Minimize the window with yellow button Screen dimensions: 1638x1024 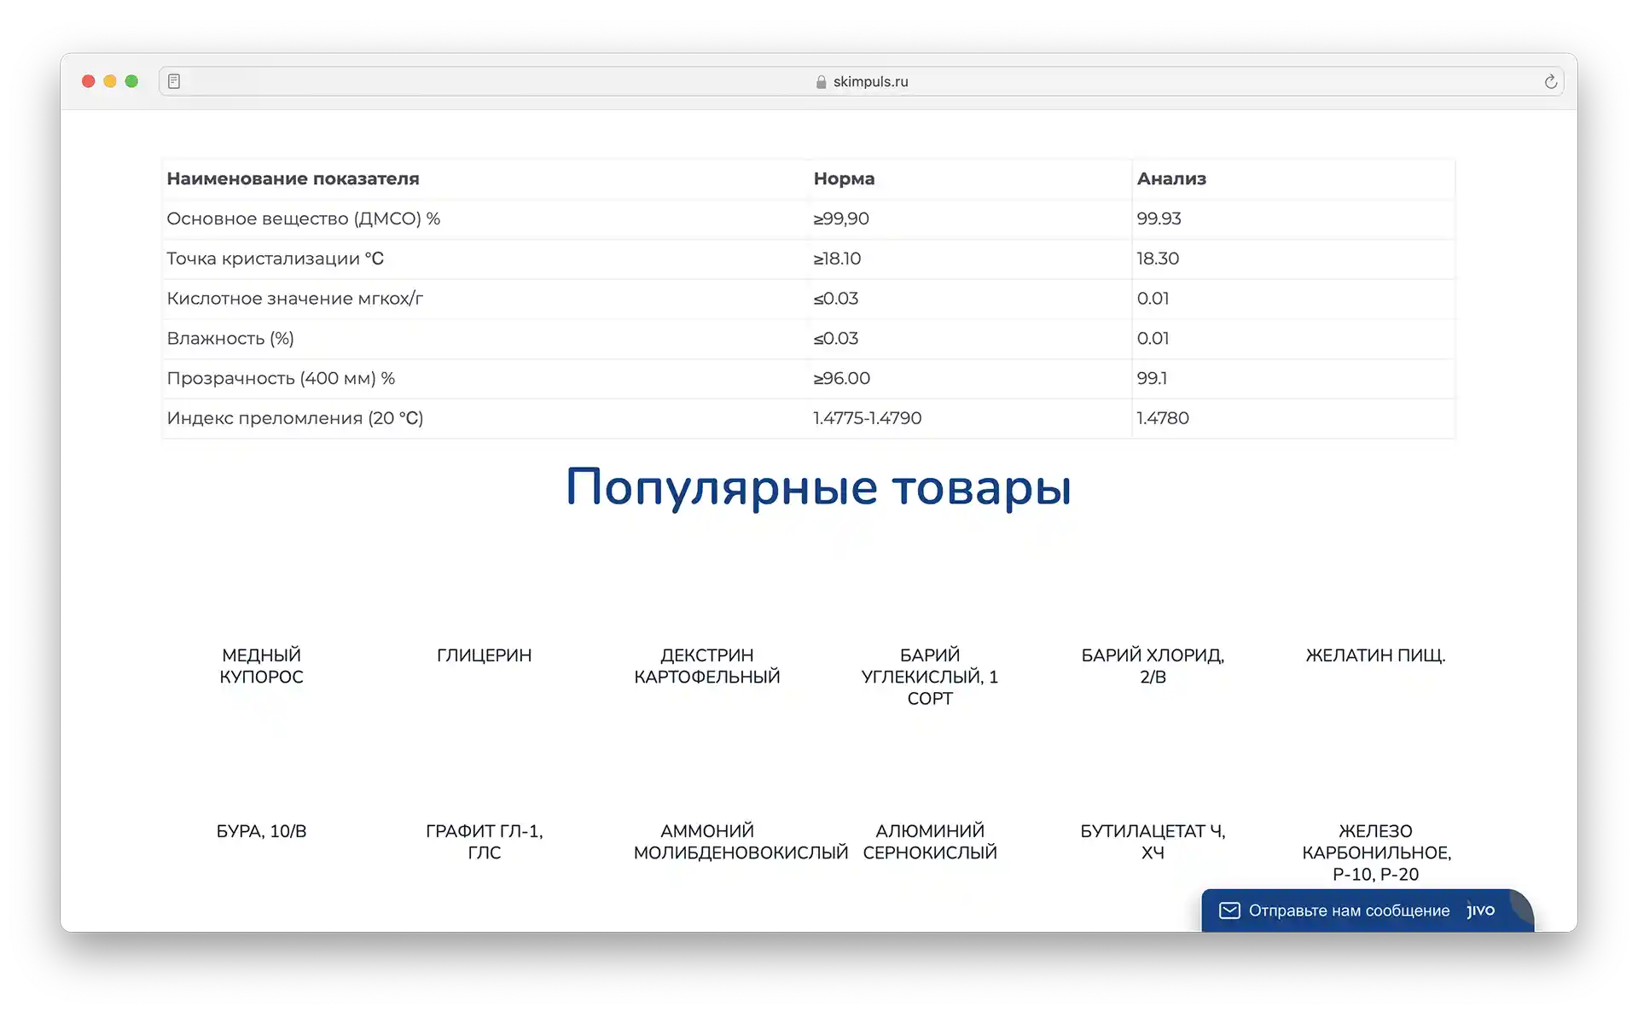pos(110,81)
